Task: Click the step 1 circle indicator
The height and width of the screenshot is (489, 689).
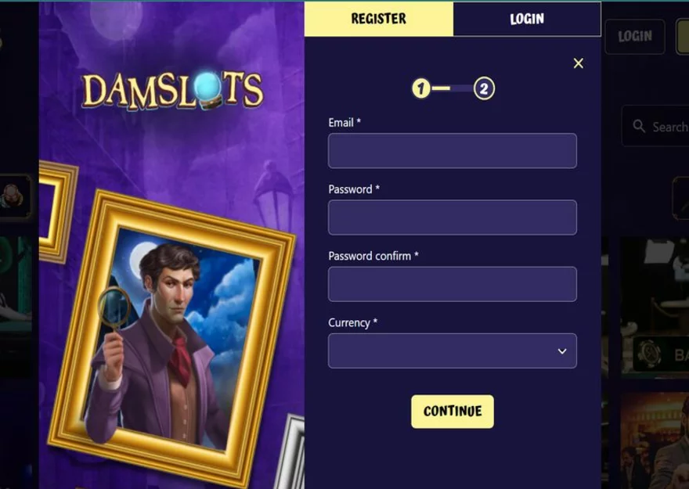Action: [420, 88]
